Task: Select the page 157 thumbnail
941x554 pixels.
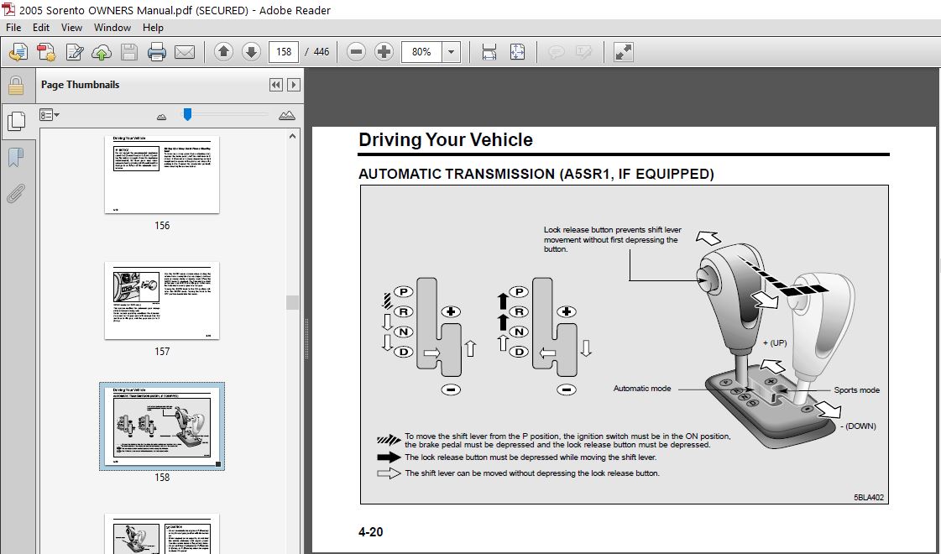Action: point(162,301)
